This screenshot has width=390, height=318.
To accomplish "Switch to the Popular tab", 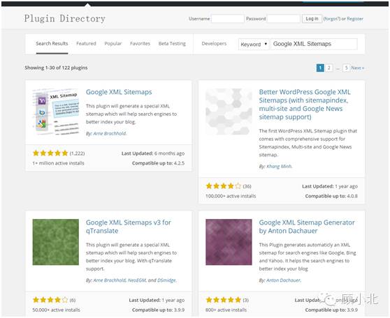I will (113, 43).
